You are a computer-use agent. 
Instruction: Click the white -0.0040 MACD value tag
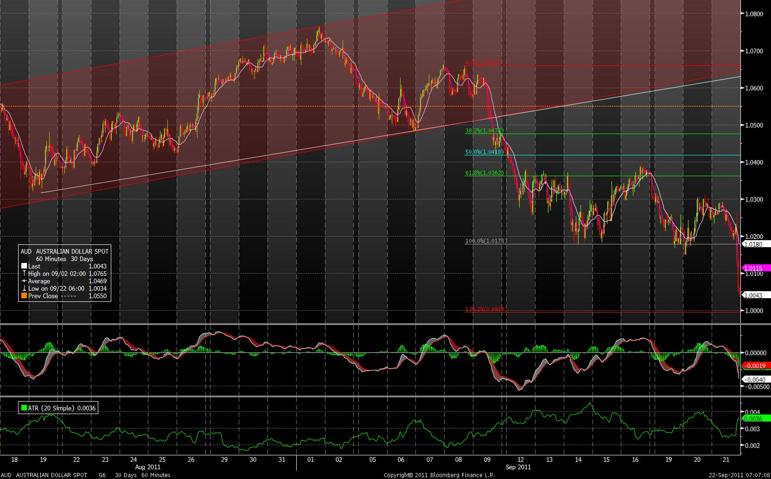click(x=756, y=379)
